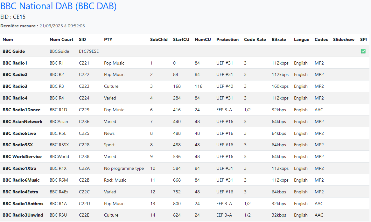Viewport: 371px width, 222px height.
Task: Select the BBC Radio1 service name
Action: 15,63
